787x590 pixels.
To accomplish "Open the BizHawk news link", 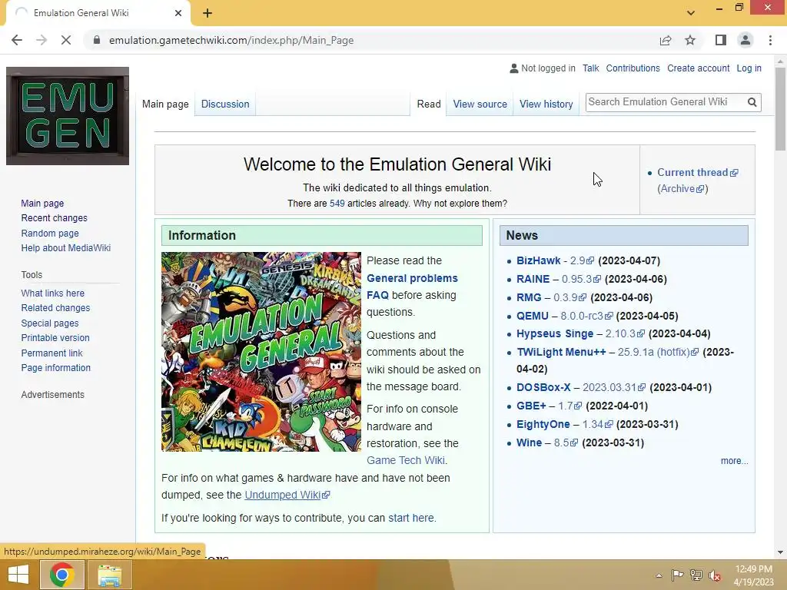I will (x=539, y=260).
